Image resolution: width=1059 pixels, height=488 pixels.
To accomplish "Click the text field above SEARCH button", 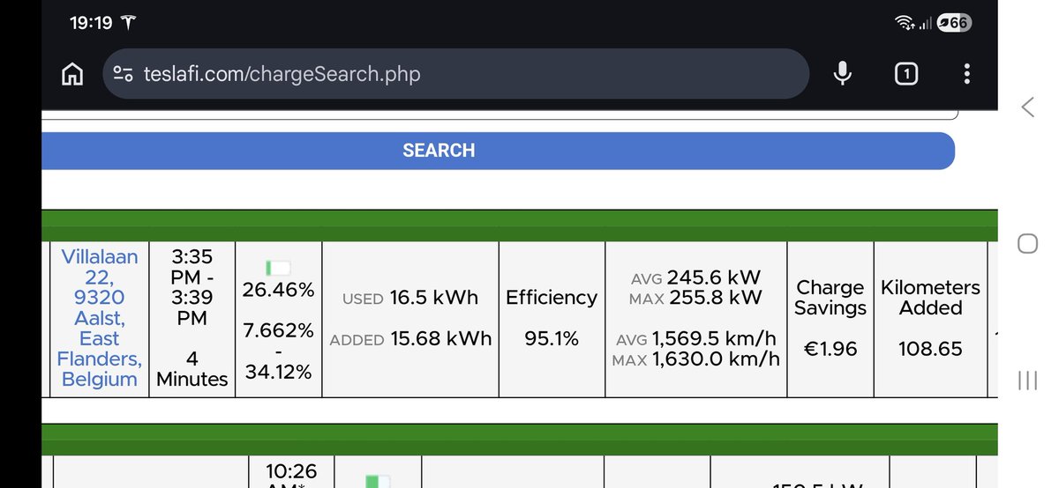I will click(498, 115).
